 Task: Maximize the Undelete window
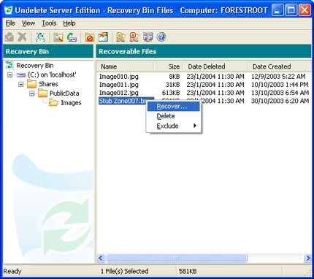[291, 10]
